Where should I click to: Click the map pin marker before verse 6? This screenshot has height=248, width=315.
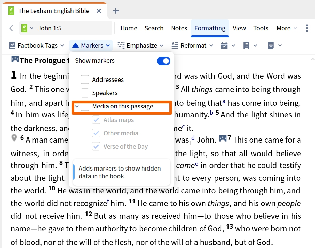tap(14, 138)
